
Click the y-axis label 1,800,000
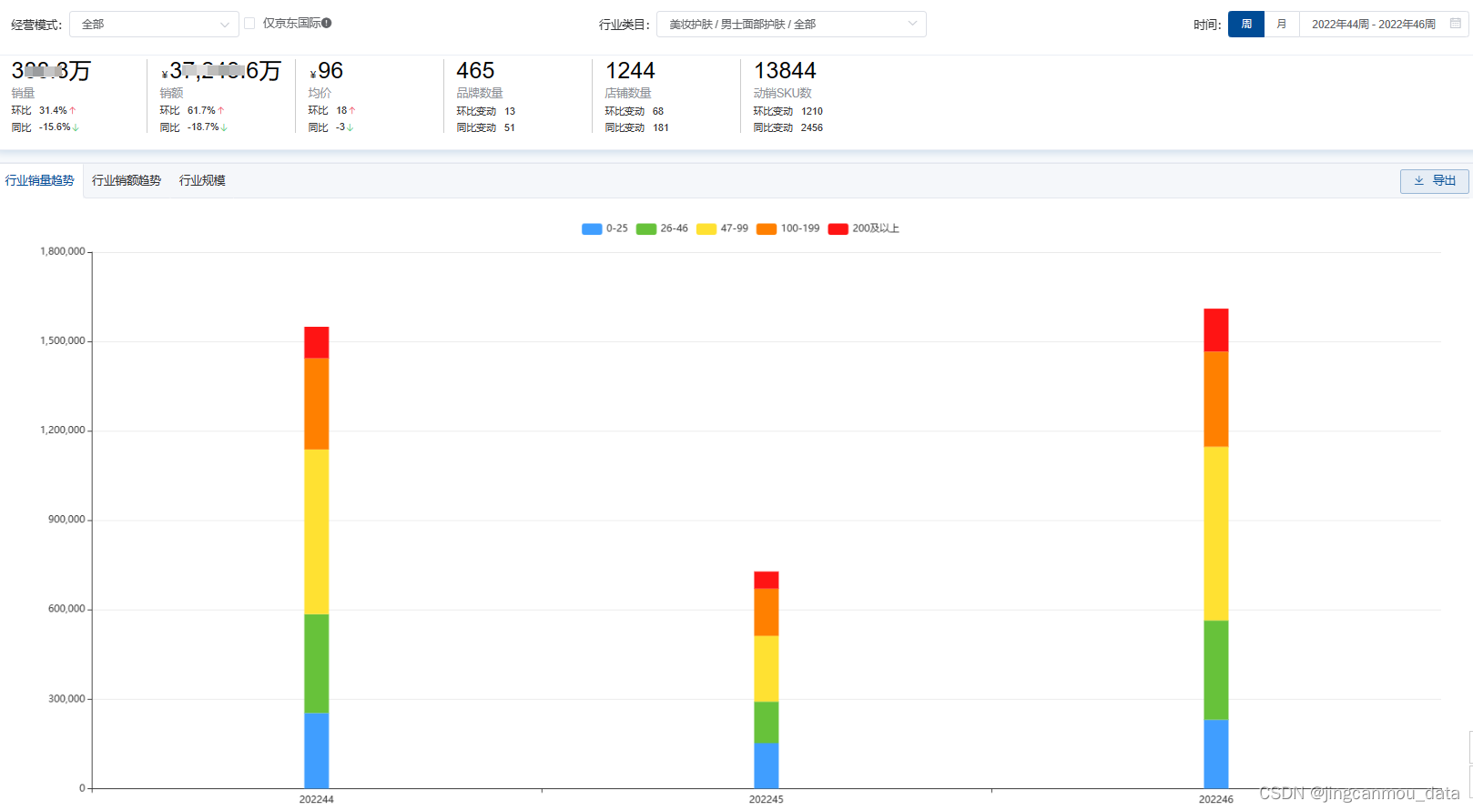pyautogui.click(x=63, y=251)
